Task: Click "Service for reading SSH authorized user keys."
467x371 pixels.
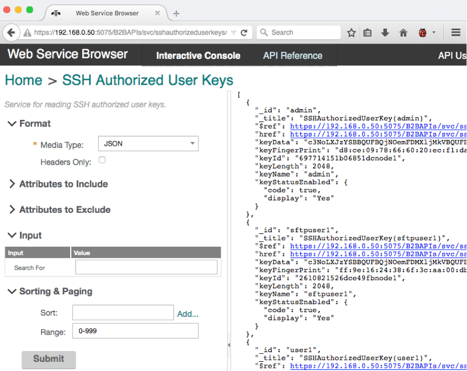Action: 85,105
